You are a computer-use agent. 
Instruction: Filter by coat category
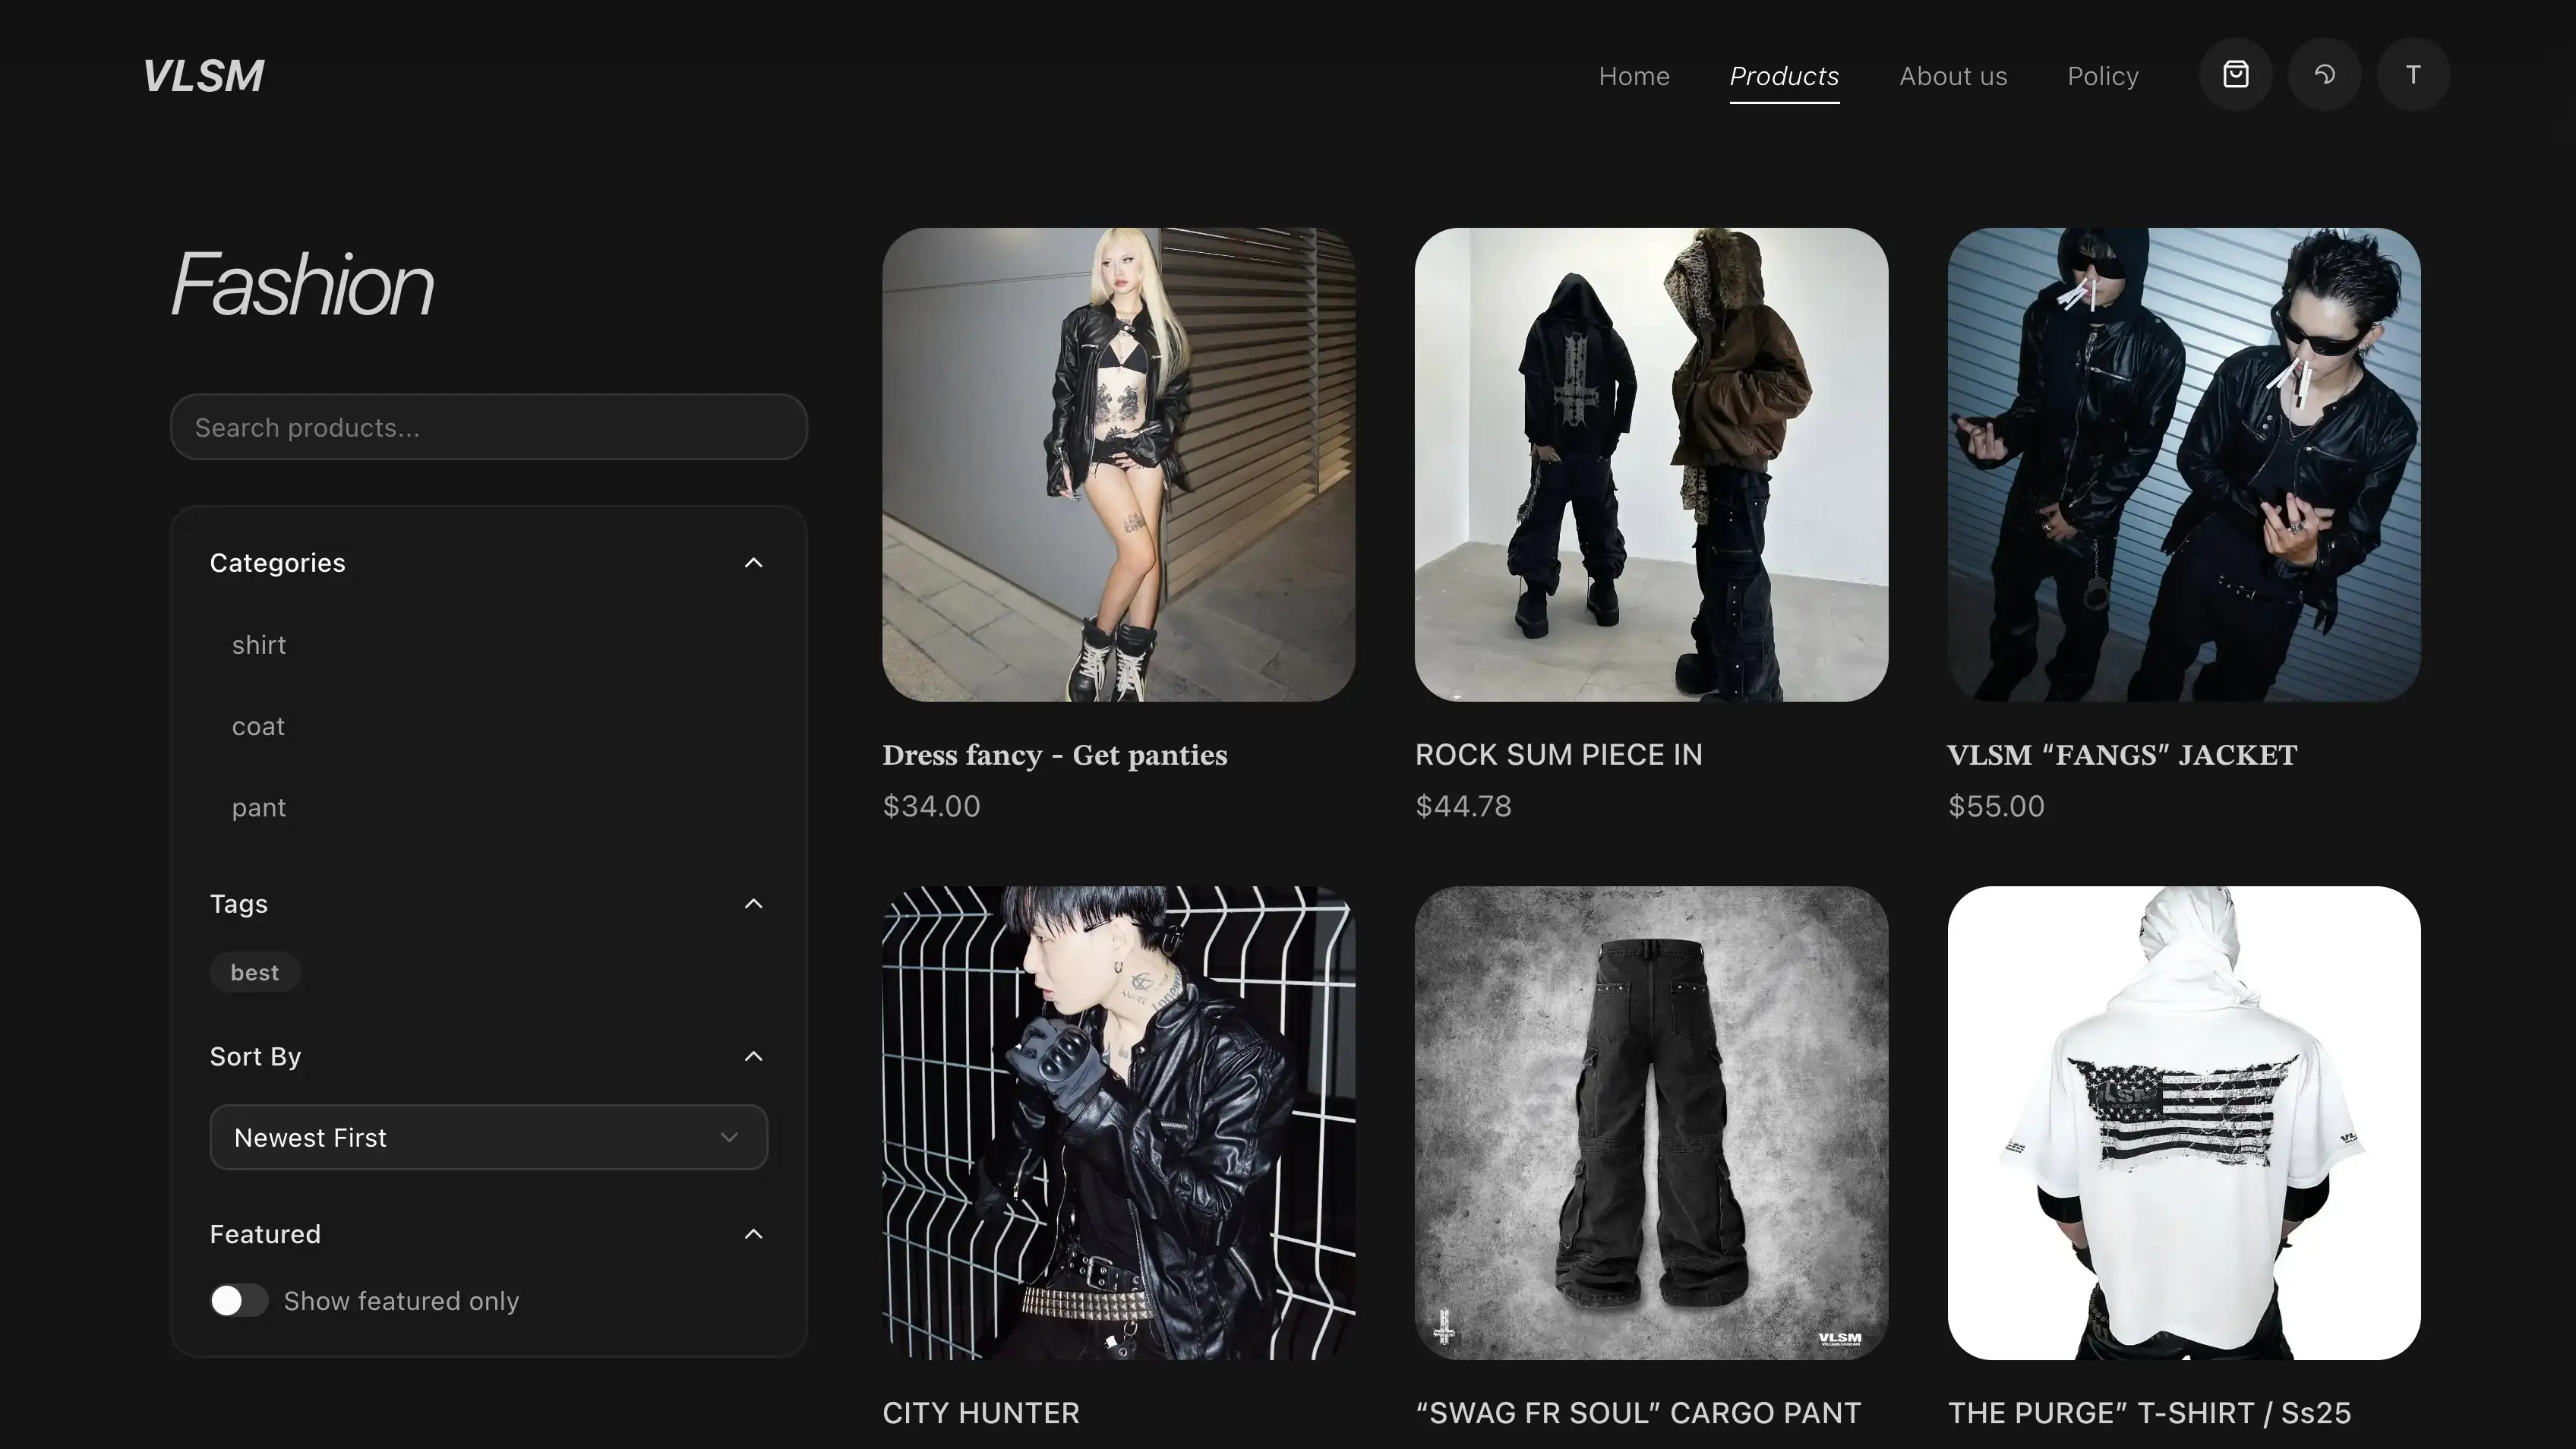tap(258, 726)
